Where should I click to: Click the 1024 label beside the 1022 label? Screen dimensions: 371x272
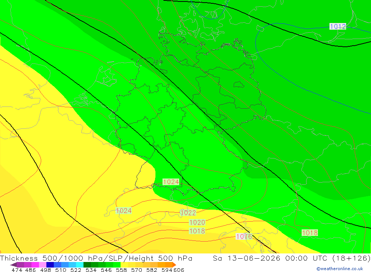point(124,211)
